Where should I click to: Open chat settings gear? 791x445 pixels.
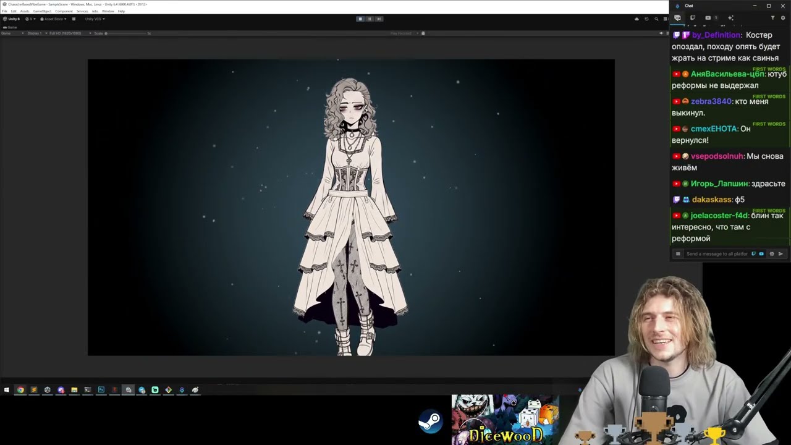tap(783, 18)
